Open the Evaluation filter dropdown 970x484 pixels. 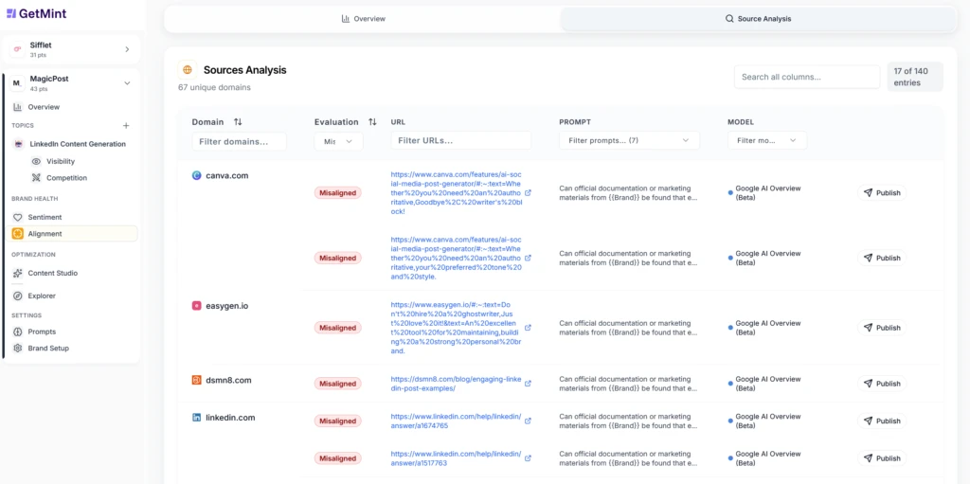(x=338, y=141)
